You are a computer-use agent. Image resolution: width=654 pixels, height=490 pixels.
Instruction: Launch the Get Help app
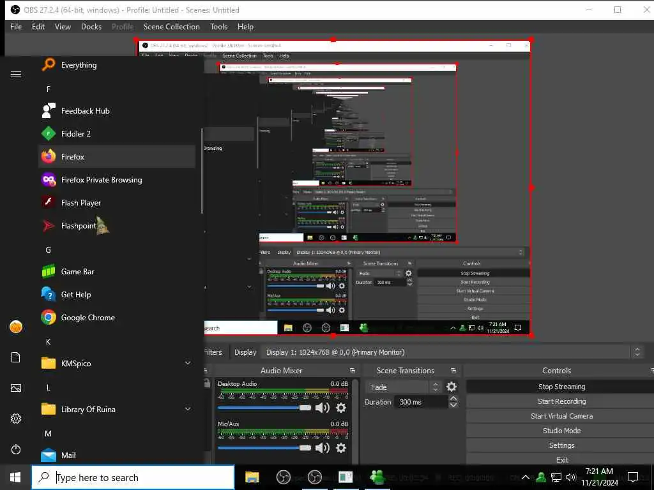point(117,295)
